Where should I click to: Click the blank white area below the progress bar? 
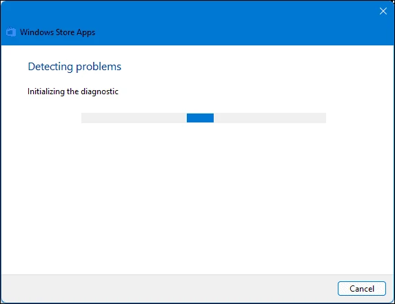click(197, 199)
